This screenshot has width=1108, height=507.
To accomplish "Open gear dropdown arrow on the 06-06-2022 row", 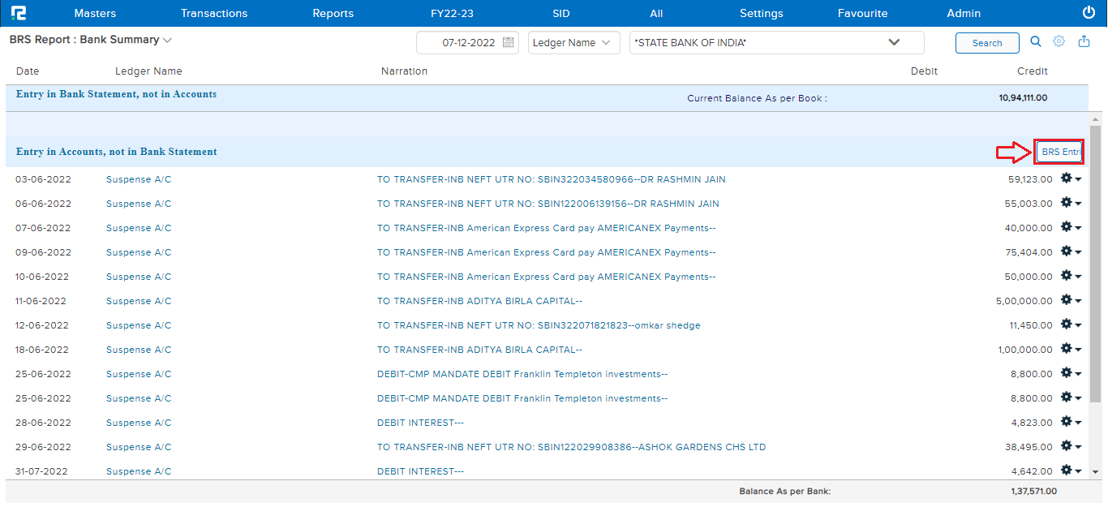I will 1076,203.
